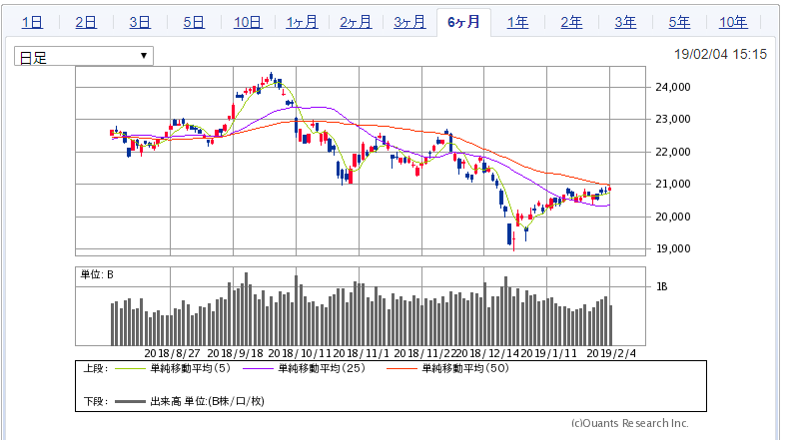
Task: Display the 10年 long-term chart
Action: [733, 22]
